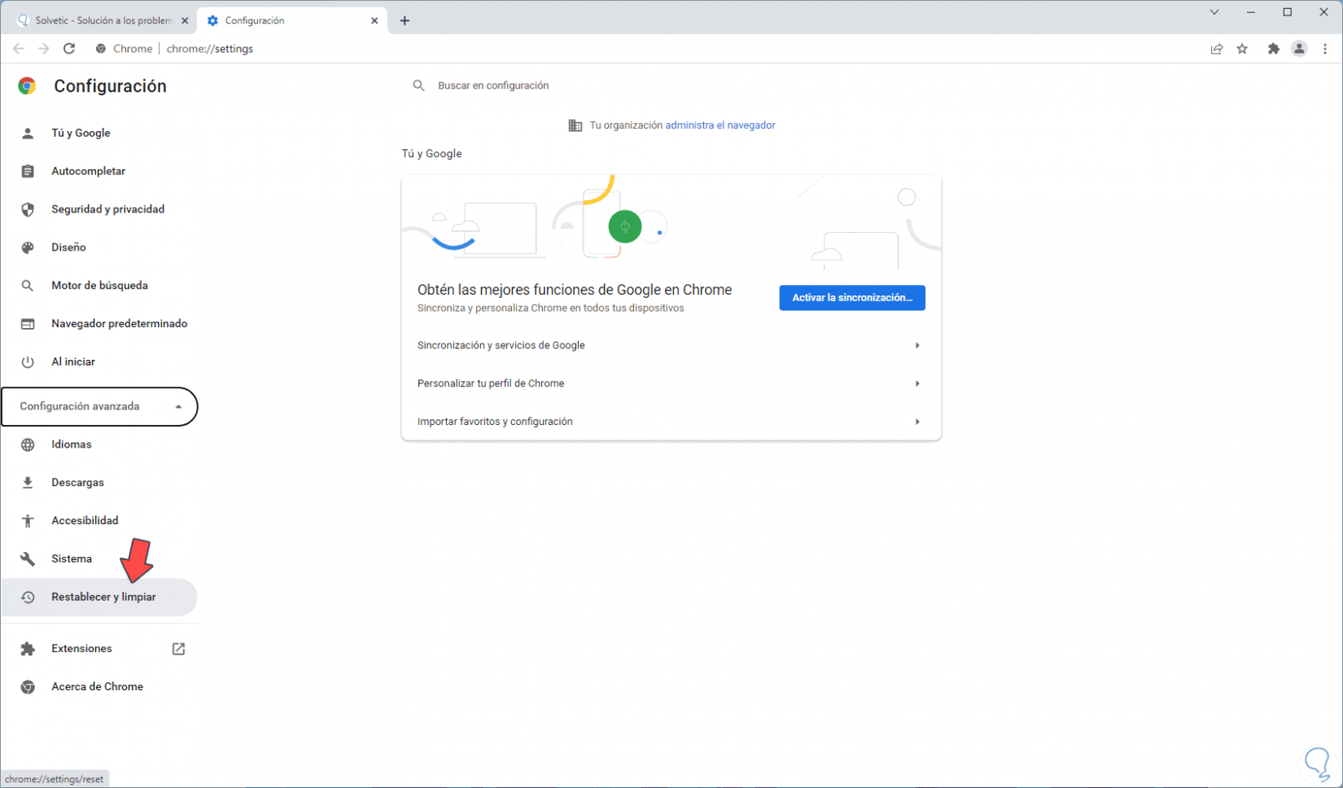The image size is (1343, 788).
Task: Open Autocompletar settings section
Action: (99, 171)
